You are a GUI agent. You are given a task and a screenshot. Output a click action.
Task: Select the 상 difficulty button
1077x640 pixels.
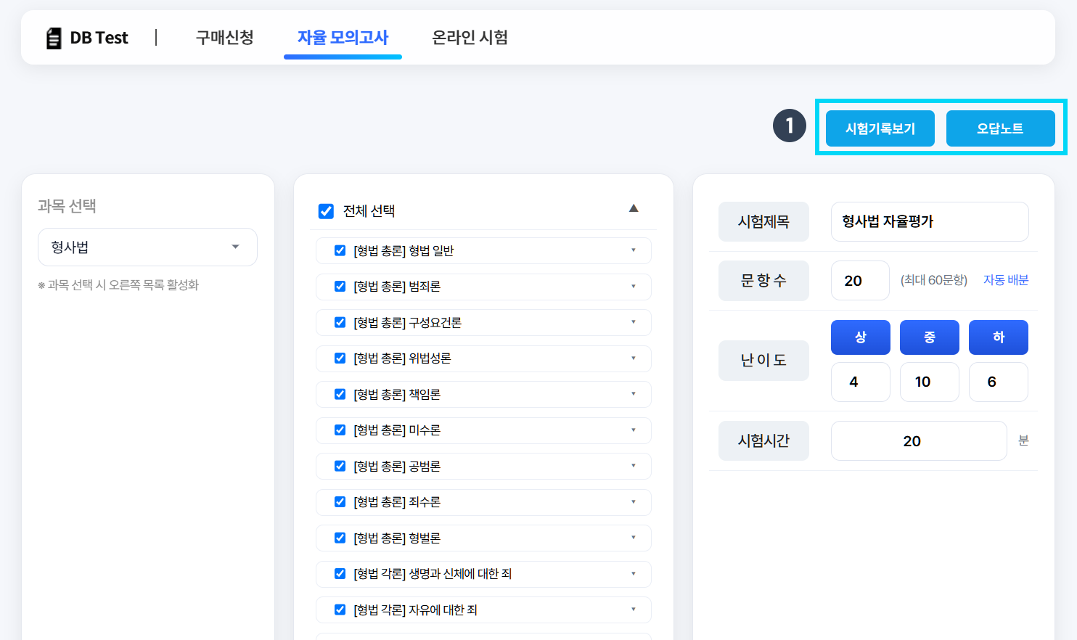[x=860, y=337]
